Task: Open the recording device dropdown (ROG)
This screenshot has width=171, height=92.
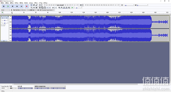Action: tap(20, 10)
